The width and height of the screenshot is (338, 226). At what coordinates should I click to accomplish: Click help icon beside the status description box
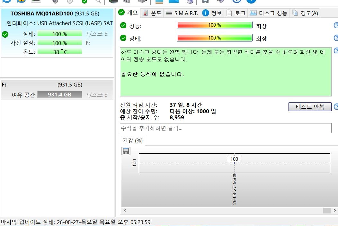pyautogui.click(x=336, y=50)
